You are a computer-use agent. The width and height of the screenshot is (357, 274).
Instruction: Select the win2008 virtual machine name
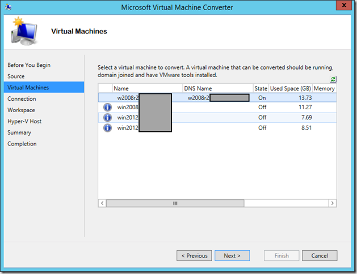click(x=128, y=107)
